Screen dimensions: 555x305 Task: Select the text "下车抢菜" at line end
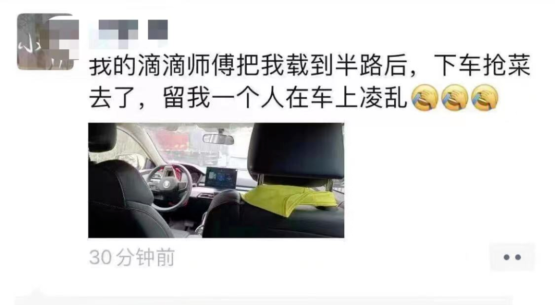pos(483,65)
